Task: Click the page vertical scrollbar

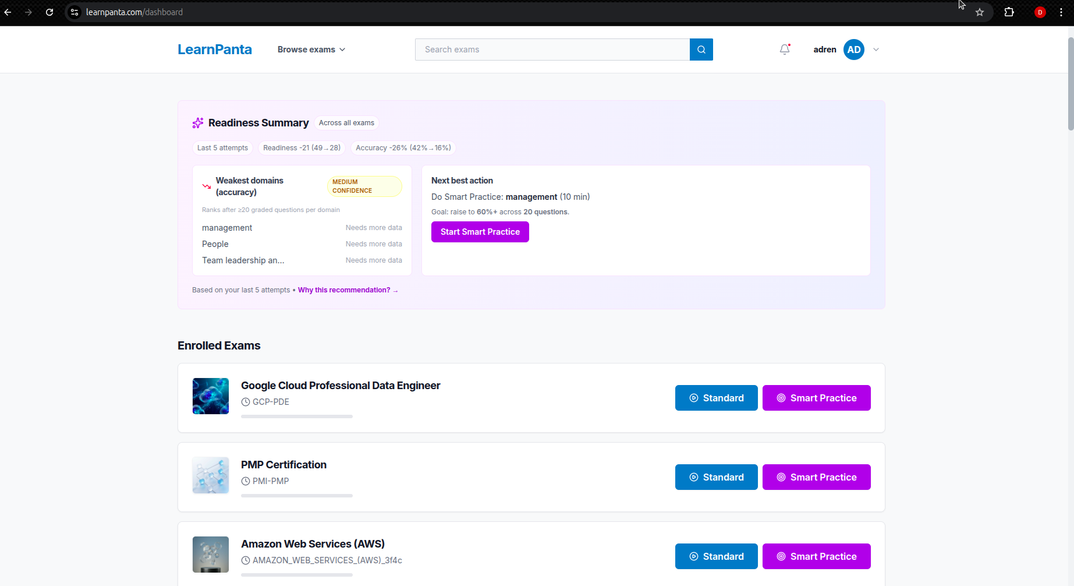Action: [x=1070, y=84]
